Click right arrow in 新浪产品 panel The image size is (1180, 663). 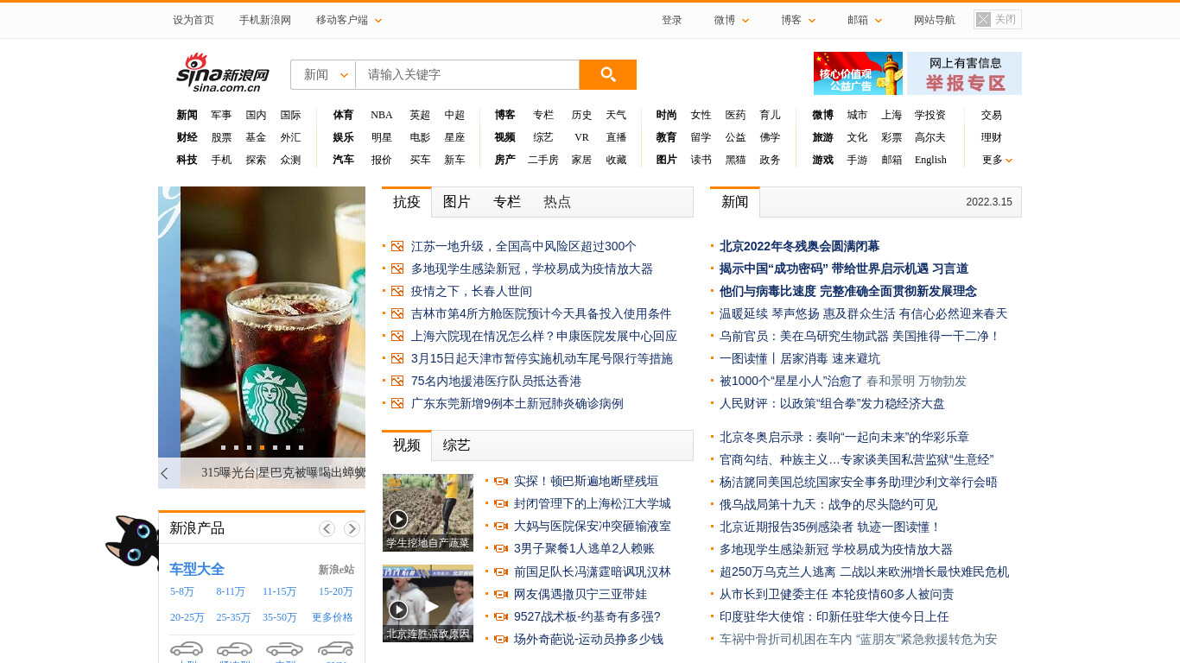352,528
